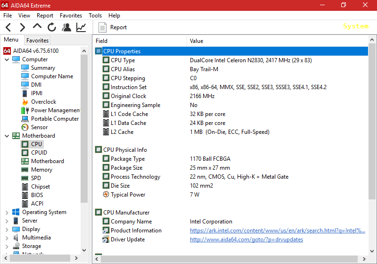This screenshot has width=377, height=264.
Task: Refresh the current page
Action: point(52,27)
